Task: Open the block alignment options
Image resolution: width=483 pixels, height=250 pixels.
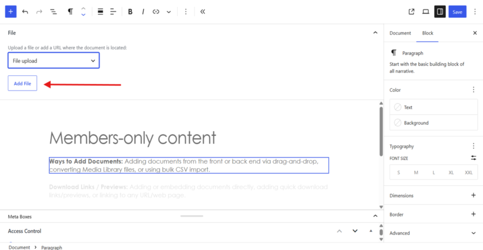Action: point(100,12)
